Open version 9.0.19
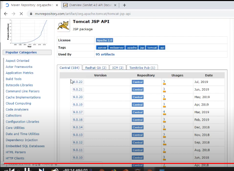The image size is (234, 171). pos(78,104)
